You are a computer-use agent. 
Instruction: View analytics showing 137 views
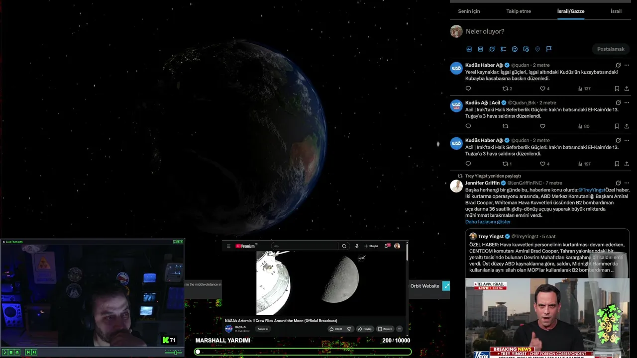pos(584,89)
